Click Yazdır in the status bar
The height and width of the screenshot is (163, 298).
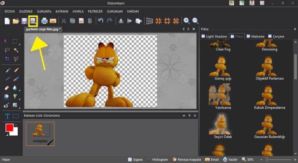[x=230, y=160]
